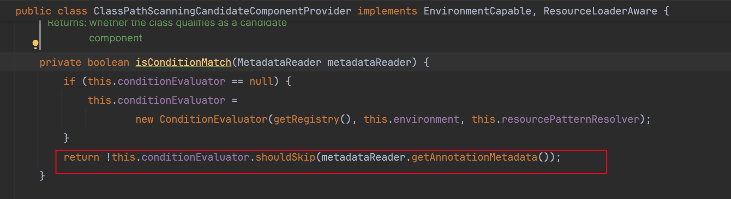Click the environment field reference

pyautogui.click(x=426, y=119)
